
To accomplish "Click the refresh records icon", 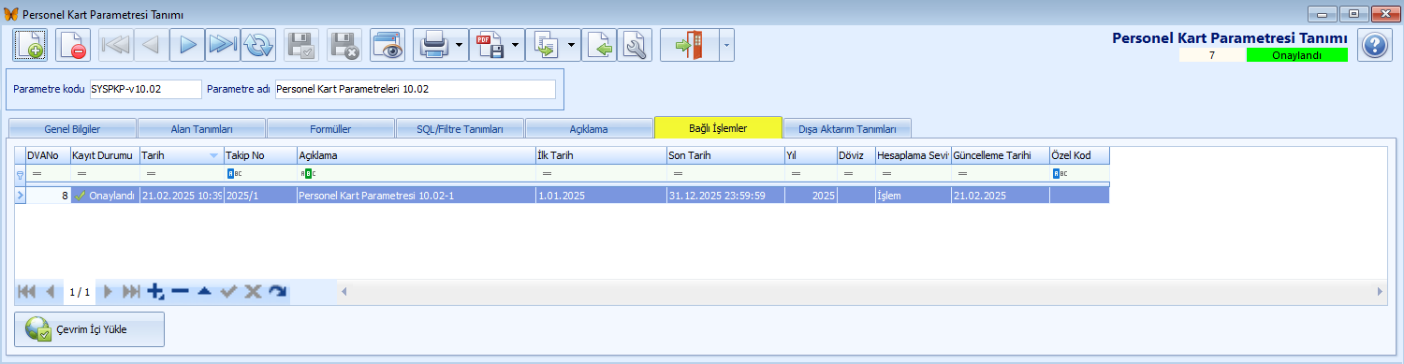I will 258,45.
